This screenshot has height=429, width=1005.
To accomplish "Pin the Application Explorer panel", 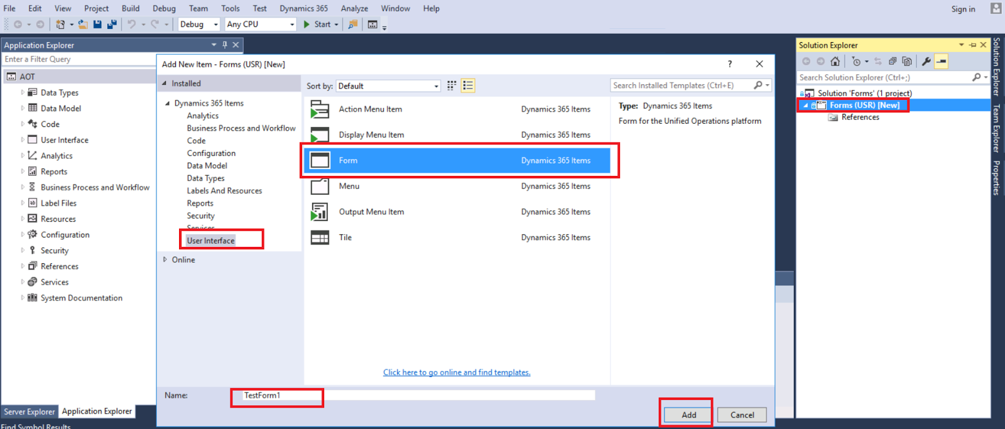I will [x=225, y=45].
